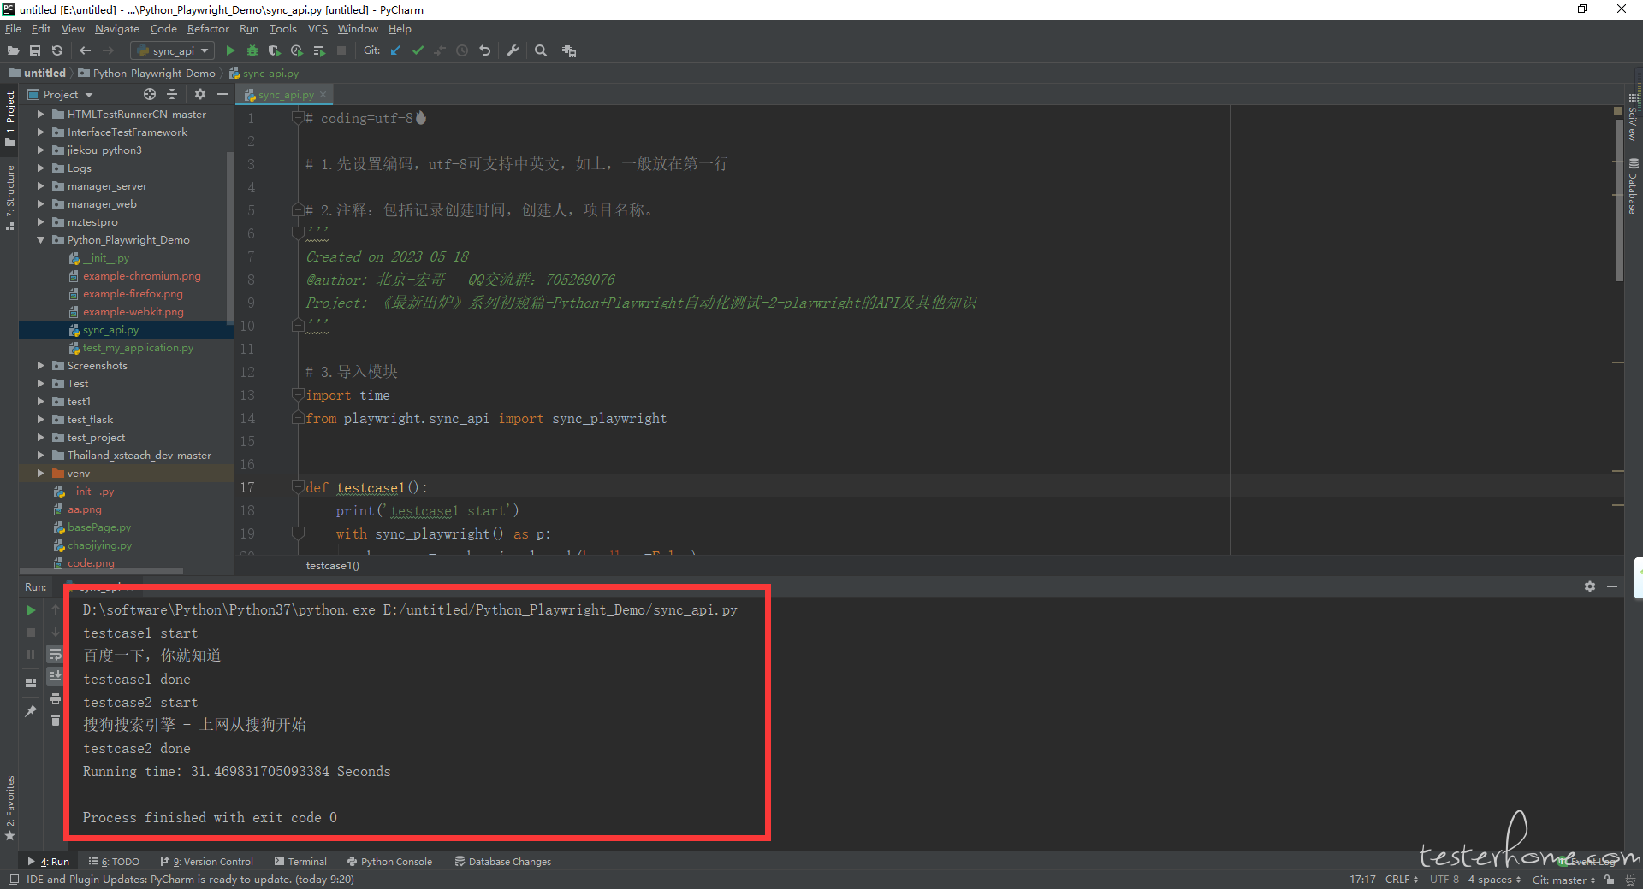Open the Tools menu
The height and width of the screenshot is (889, 1643).
tap(282, 28)
